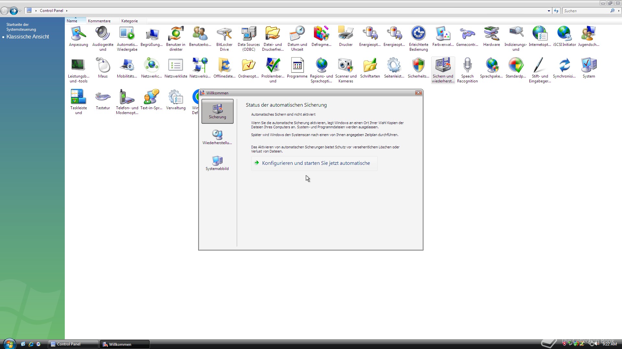Click the Windows Start orb

tap(9, 344)
